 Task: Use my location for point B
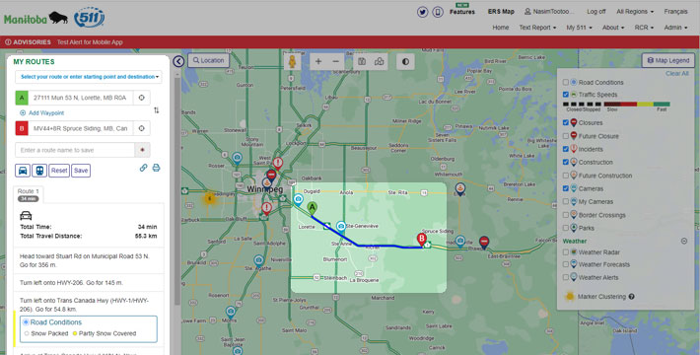142,128
